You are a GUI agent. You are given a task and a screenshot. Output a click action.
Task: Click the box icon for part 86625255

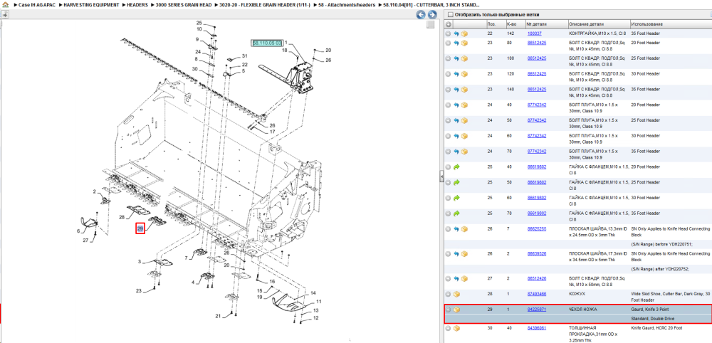point(464,228)
